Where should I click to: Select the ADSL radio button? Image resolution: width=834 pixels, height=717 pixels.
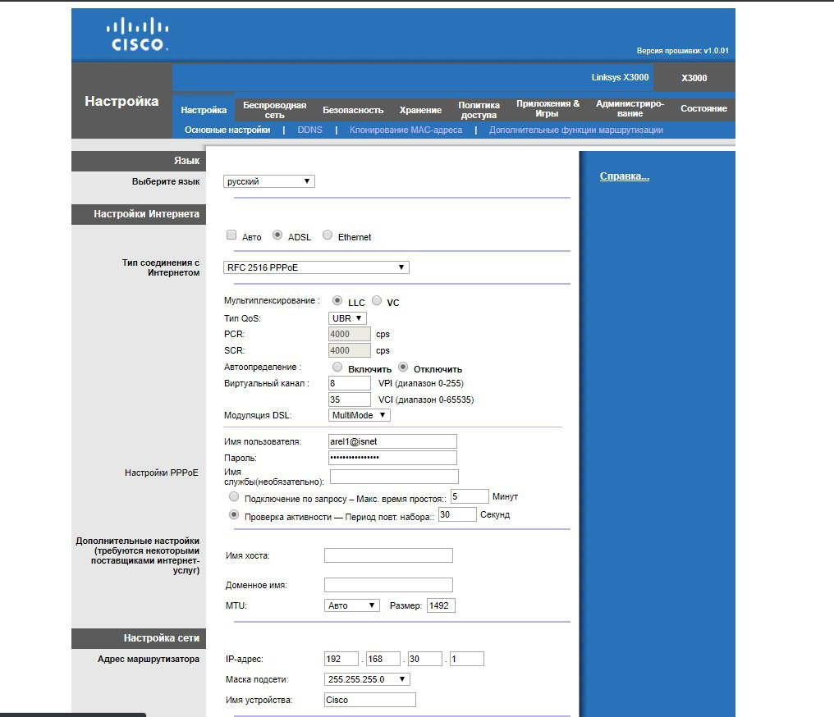coord(277,235)
